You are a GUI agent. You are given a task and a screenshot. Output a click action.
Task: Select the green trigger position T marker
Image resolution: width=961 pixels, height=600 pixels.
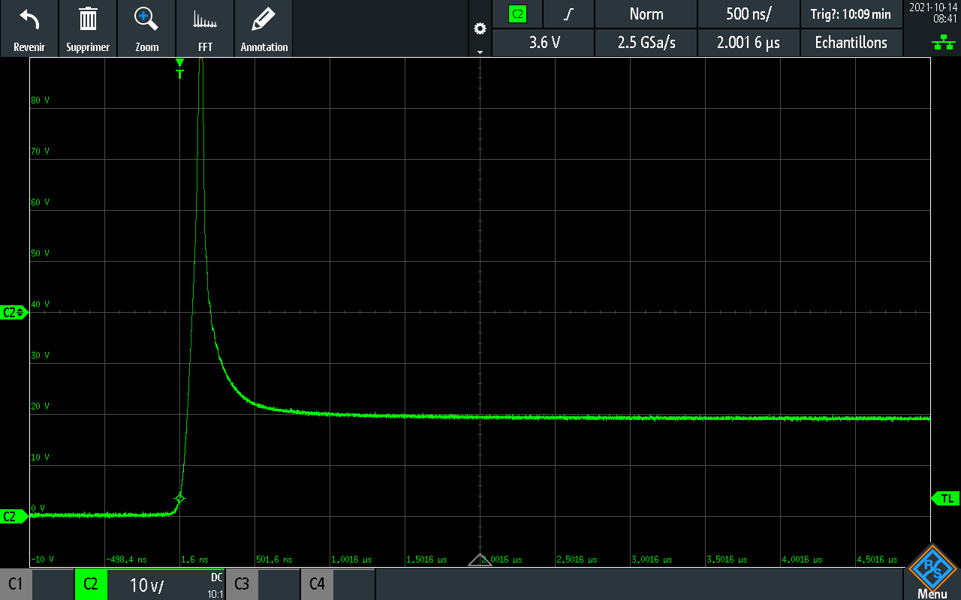[179, 67]
